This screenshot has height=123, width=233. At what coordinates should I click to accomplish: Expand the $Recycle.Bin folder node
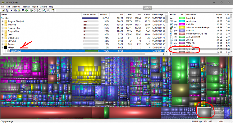point(2,38)
